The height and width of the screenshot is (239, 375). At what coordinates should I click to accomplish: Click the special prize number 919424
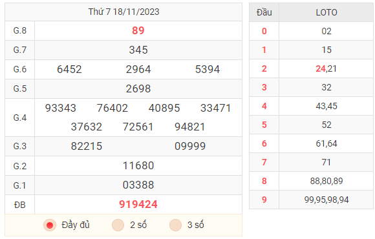coord(138,204)
